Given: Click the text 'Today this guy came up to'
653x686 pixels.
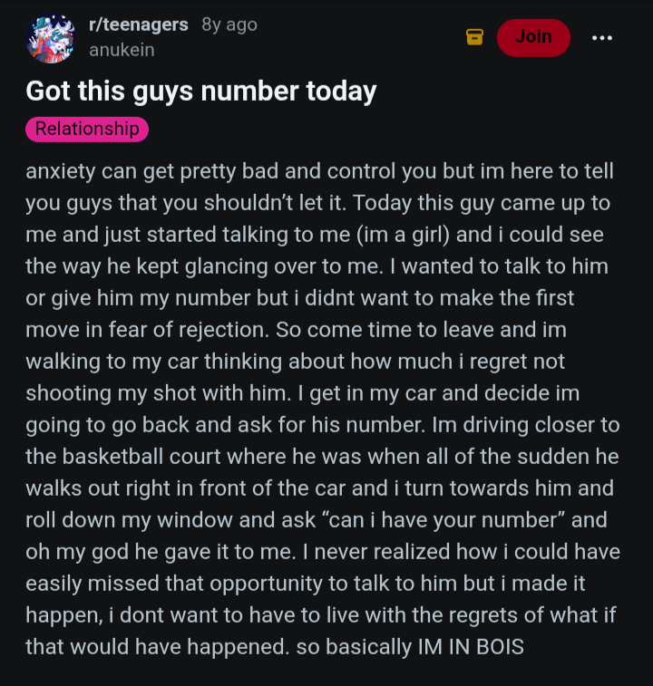Looking at the screenshot, I should (x=482, y=203).
